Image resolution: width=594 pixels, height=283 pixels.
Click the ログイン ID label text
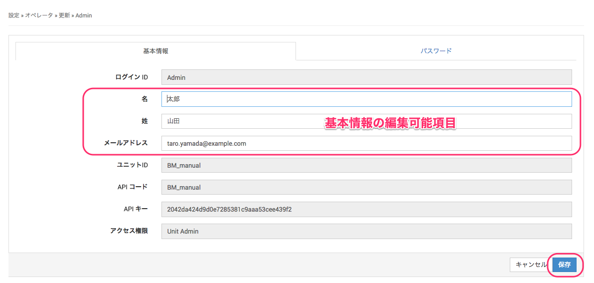pos(131,77)
